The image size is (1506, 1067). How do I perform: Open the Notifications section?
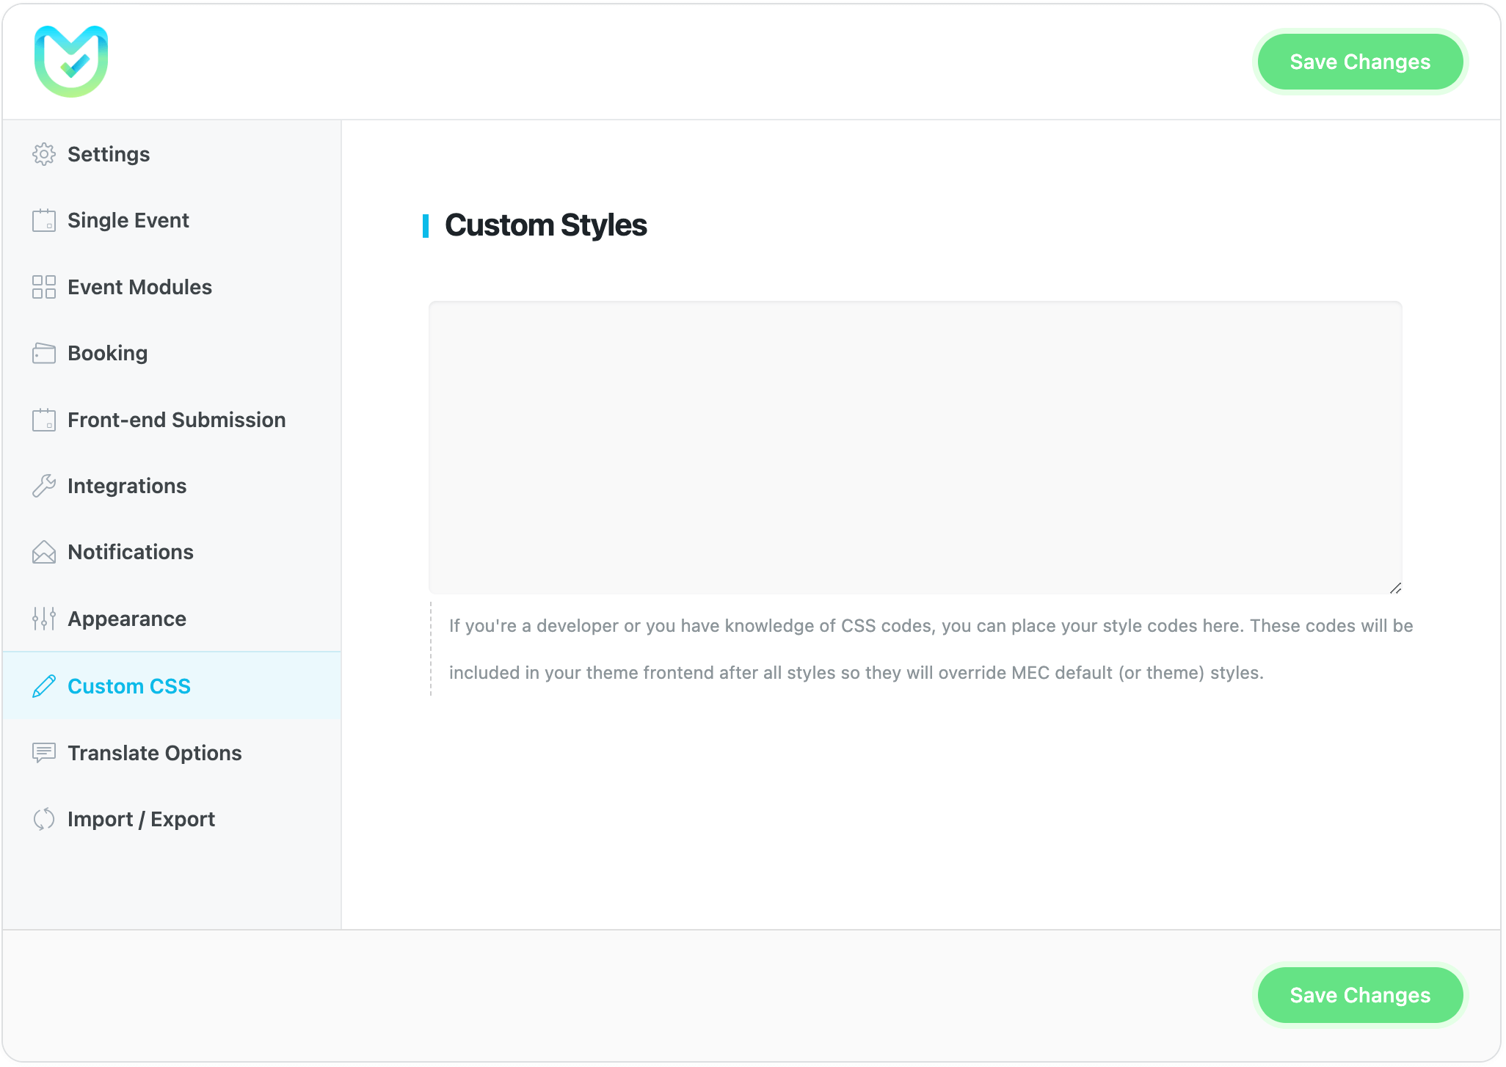click(x=131, y=552)
